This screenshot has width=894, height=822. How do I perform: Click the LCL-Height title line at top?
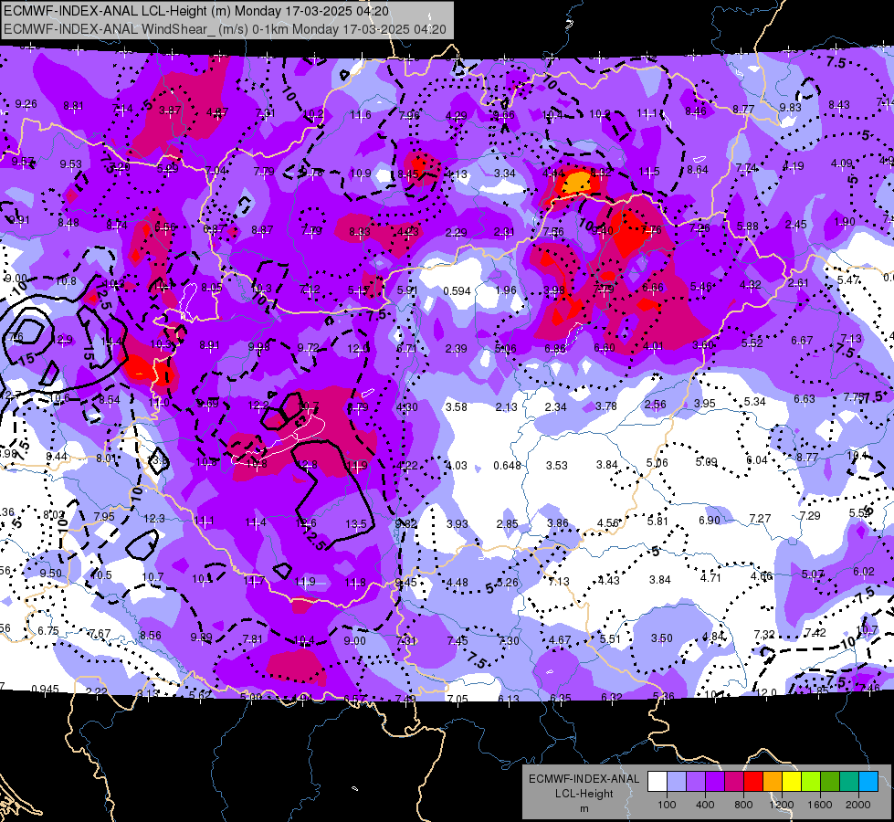click(196, 11)
